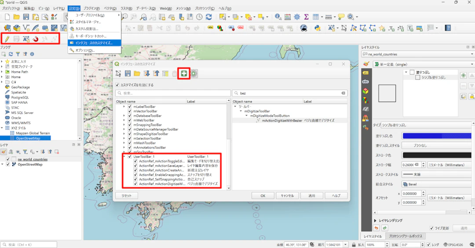The width and height of the screenshot is (475, 248).
Task: Click the green plus add toolbar icon
Action: coord(184,74)
